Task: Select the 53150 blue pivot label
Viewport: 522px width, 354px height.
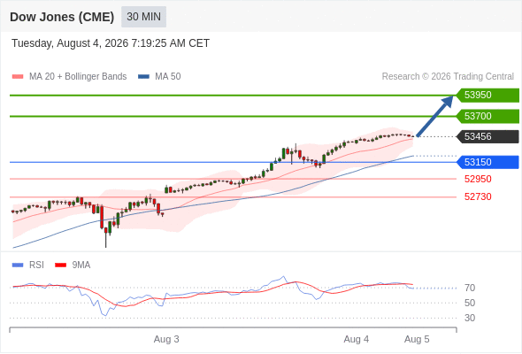Action: pyautogui.click(x=487, y=162)
